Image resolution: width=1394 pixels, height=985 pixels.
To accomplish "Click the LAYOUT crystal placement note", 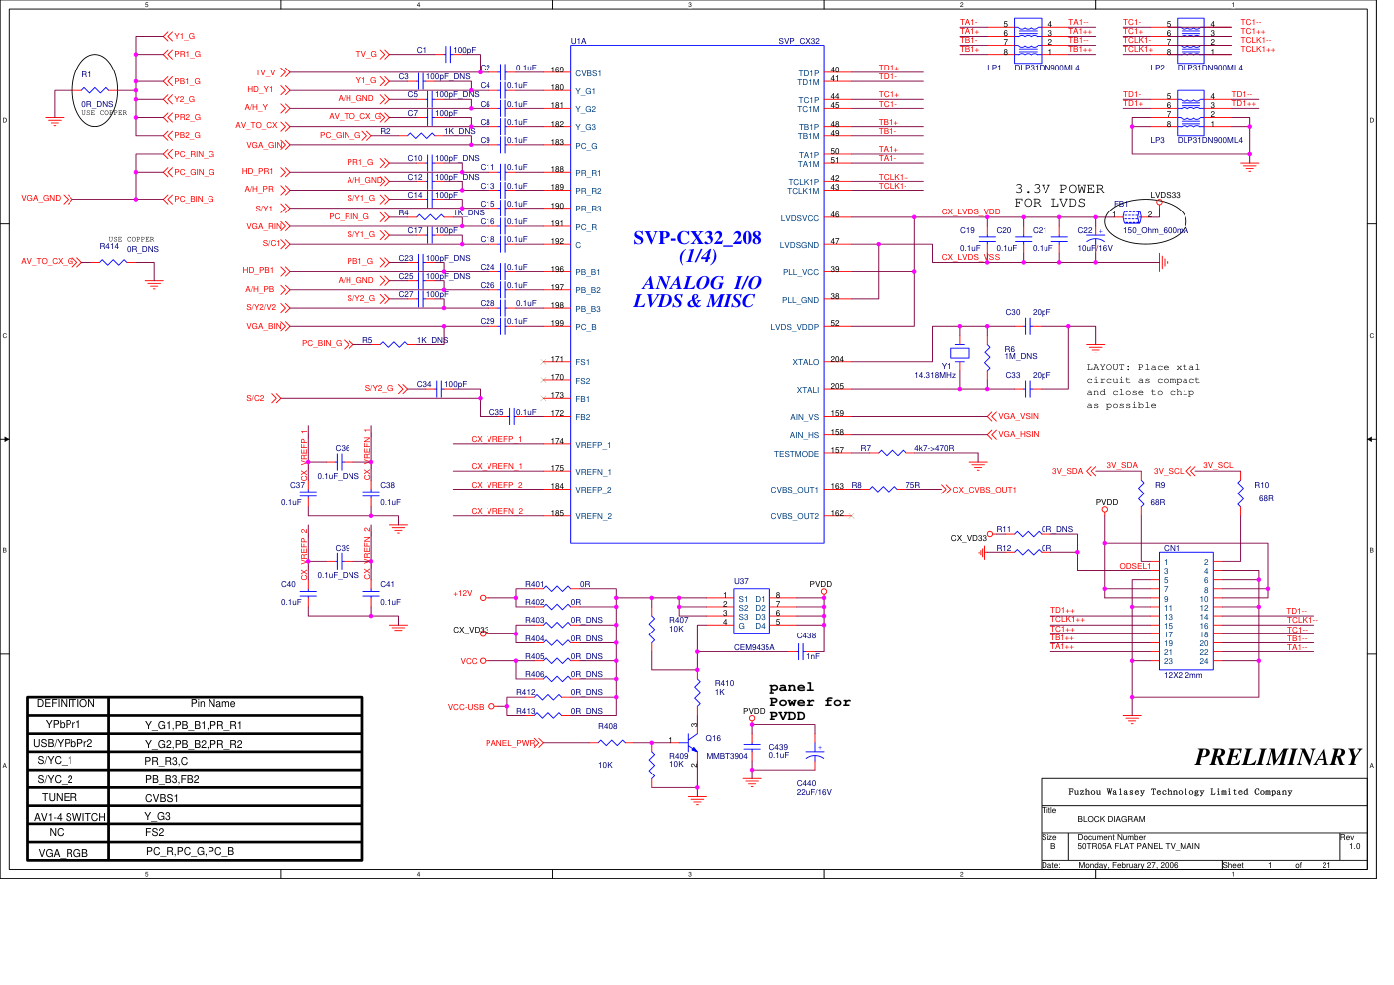I will 1143,386.
